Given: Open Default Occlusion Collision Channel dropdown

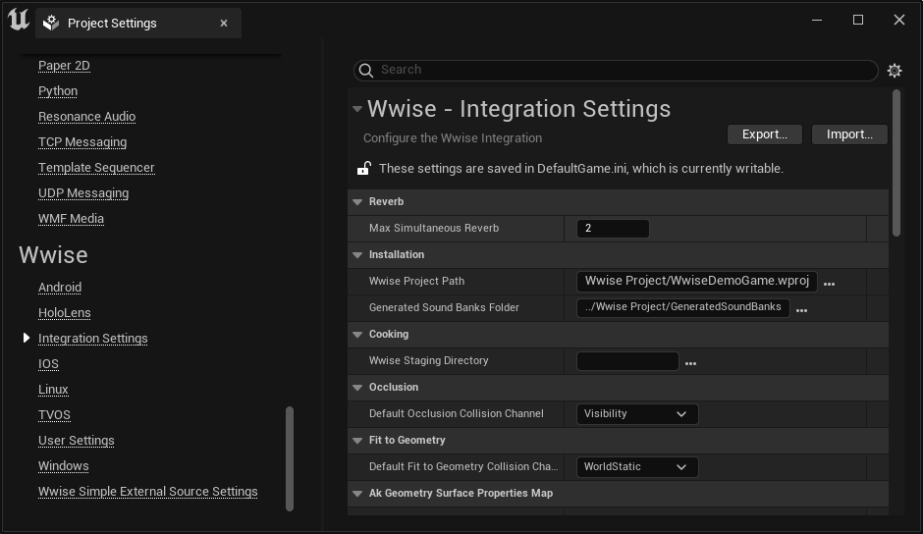Looking at the screenshot, I should 636,414.
